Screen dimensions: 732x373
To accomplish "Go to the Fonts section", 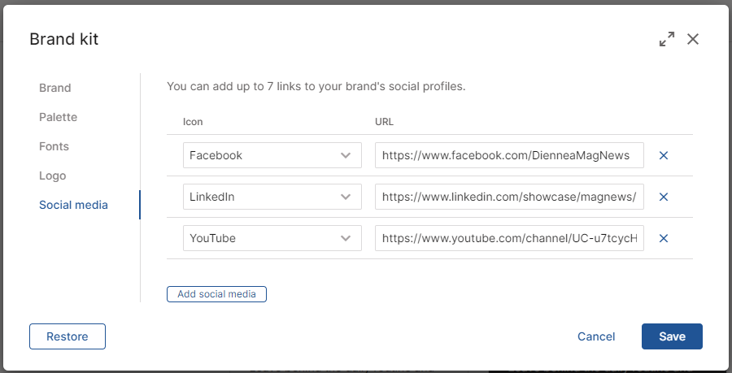I will (54, 146).
